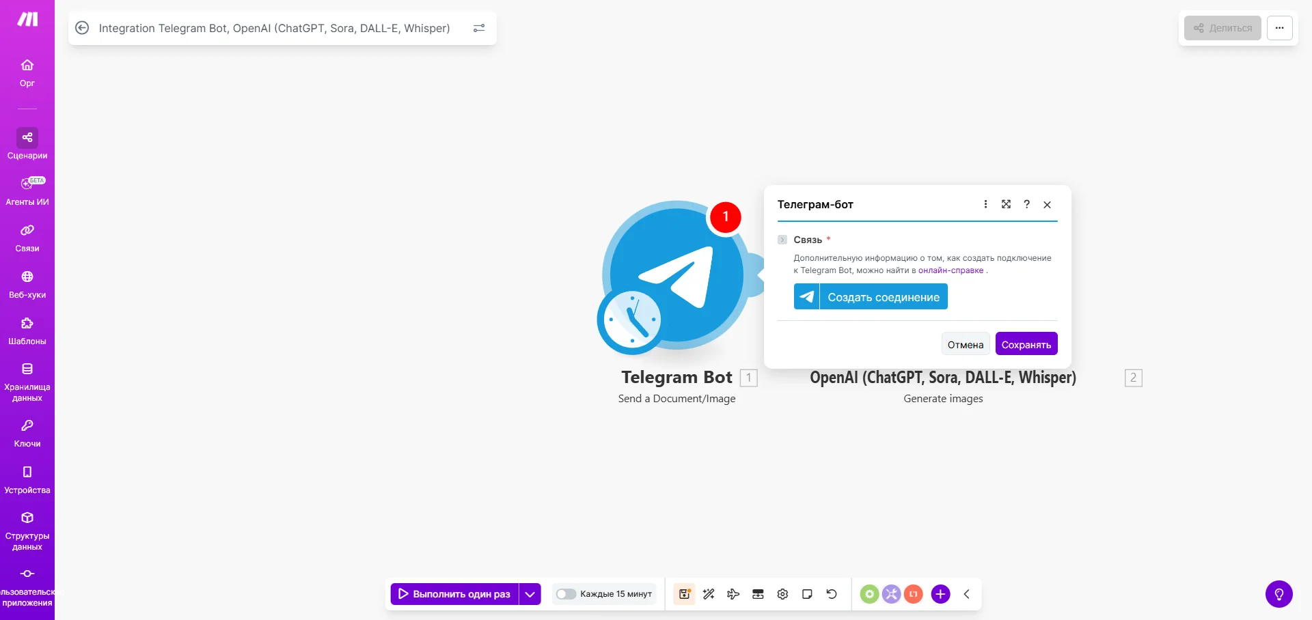
Task: Click the magic wand auto-align icon
Action: coord(709,594)
